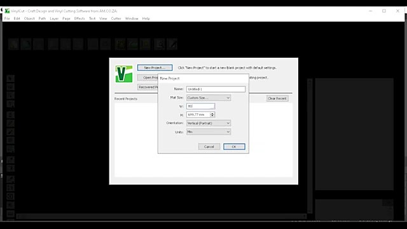Open the Page menu
This screenshot has width=407, height=229.
(66, 18)
